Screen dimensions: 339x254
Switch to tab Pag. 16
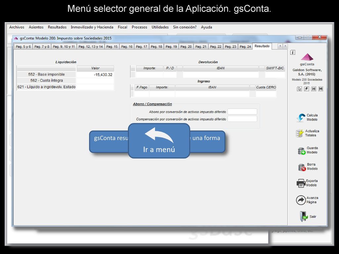[127, 47]
